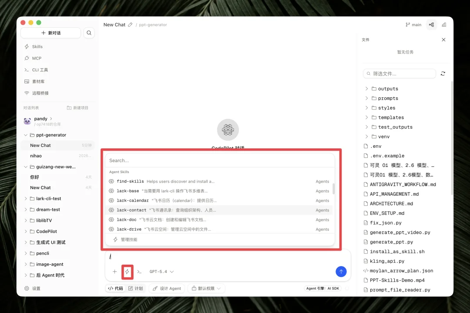This screenshot has height=313, width=470.
Task: Select the lightning skill icon in chat input
Action: point(128,272)
